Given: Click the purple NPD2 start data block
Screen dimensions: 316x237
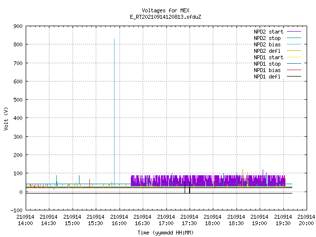Looking at the screenshot, I should 208,181.
